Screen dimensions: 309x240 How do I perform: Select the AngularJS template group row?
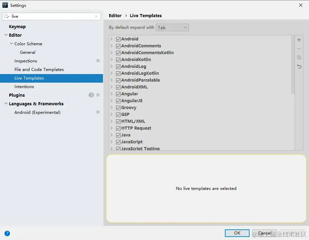(x=200, y=101)
